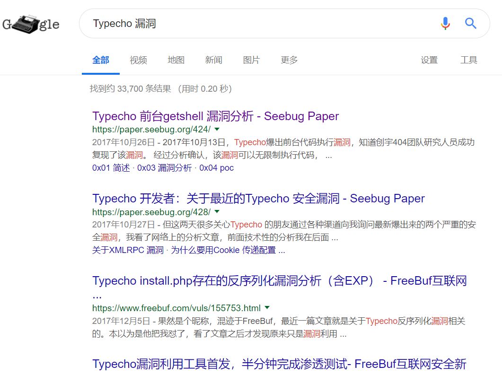Expand dropdown arrow beside paper.seebug.org/424/
The image size is (502, 375).
coord(217,129)
